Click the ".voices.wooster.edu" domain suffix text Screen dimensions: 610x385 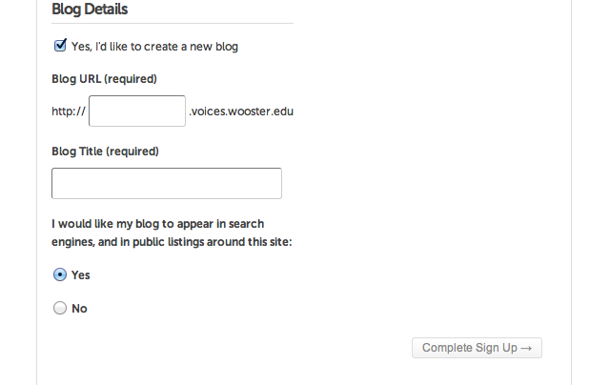coord(240,111)
